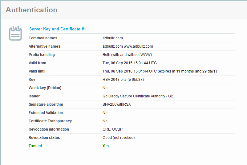The width and height of the screenshot is (247, 165).
Task: Open Server Key and Certificate #1 heading
Action: click(57, 29)
